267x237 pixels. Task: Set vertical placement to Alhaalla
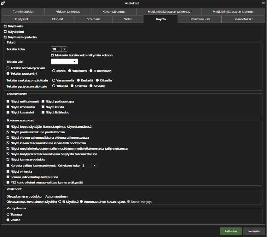tap(91, 86)
